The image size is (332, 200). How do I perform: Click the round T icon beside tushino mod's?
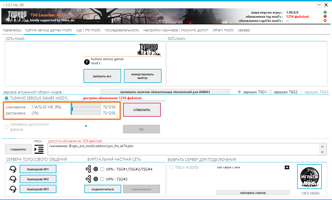click(87, 62)
